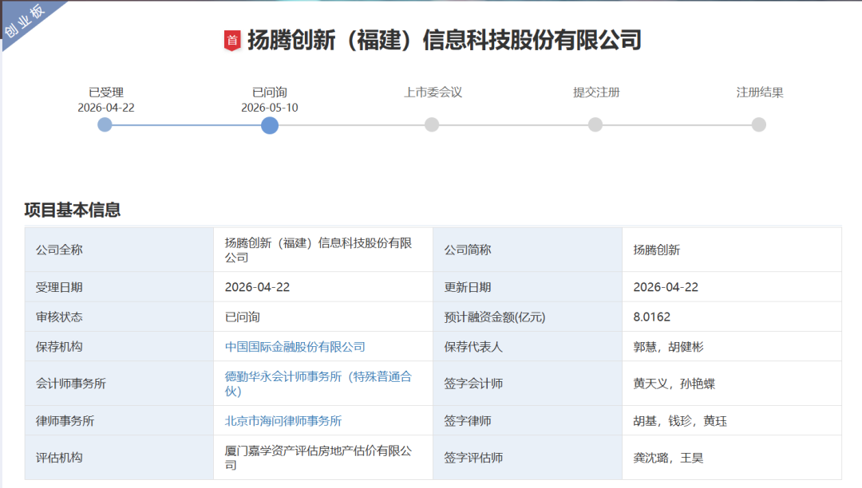
Task: Click the 签字评估师 names 龚沈璐, 王昊
Action: 669,458
